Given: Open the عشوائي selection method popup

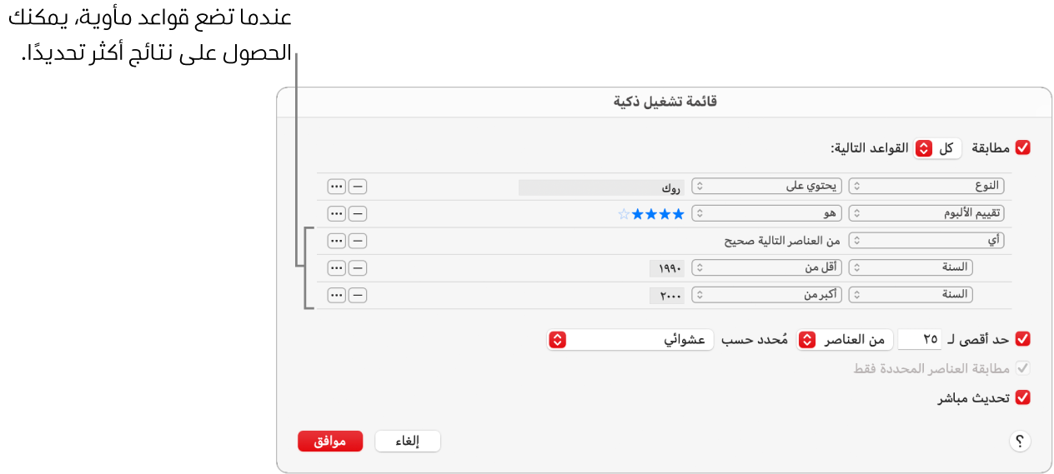Looking at the screenshot, I should (630, 339).
